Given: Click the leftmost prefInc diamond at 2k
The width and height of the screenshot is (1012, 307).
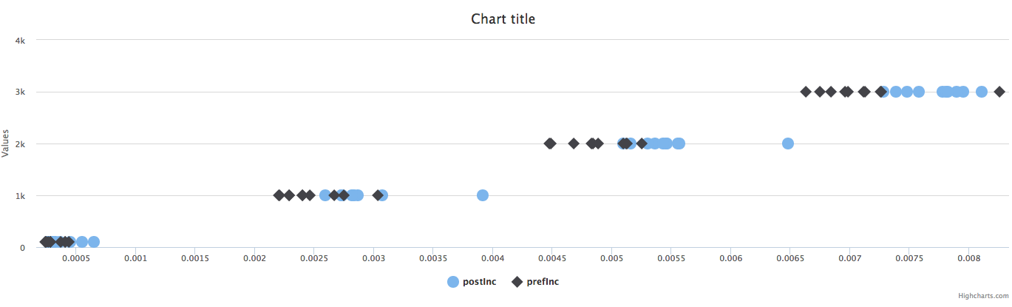Looking at the screenshot, I should coord(550,144).
